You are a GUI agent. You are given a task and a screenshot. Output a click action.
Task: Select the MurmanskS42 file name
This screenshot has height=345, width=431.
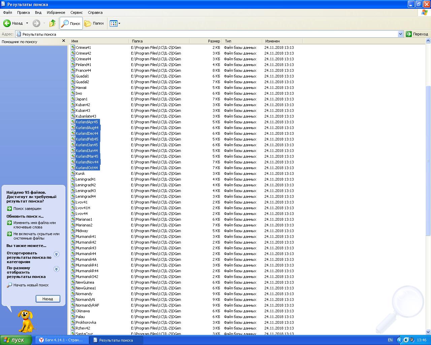click(x=87, y=277)
